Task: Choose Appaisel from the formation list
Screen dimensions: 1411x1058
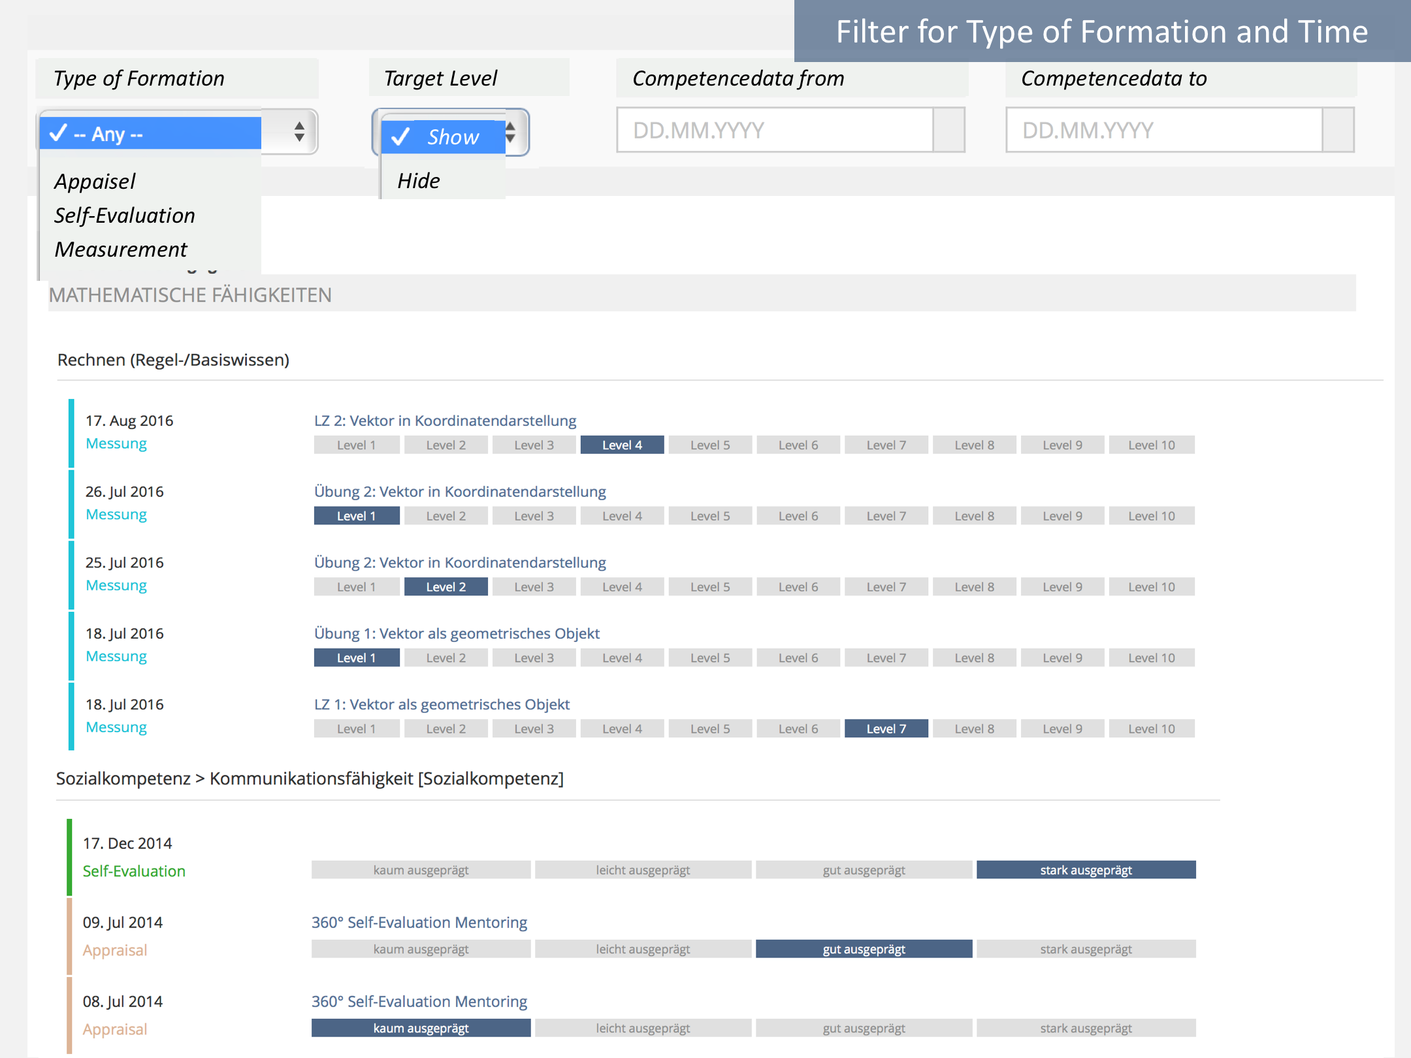Action: (95, 182)
